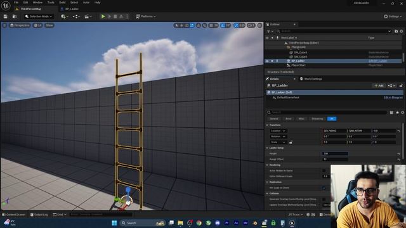
Task: Toggle favorites star in Details panel
Action: [397, 113]
